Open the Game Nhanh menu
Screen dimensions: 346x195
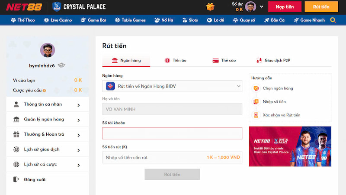pyautogui.click(x=309, y=20)
